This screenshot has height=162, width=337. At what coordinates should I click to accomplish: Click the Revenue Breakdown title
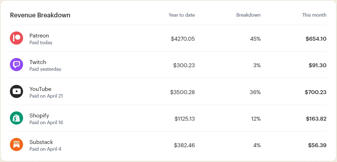point(40,15)
